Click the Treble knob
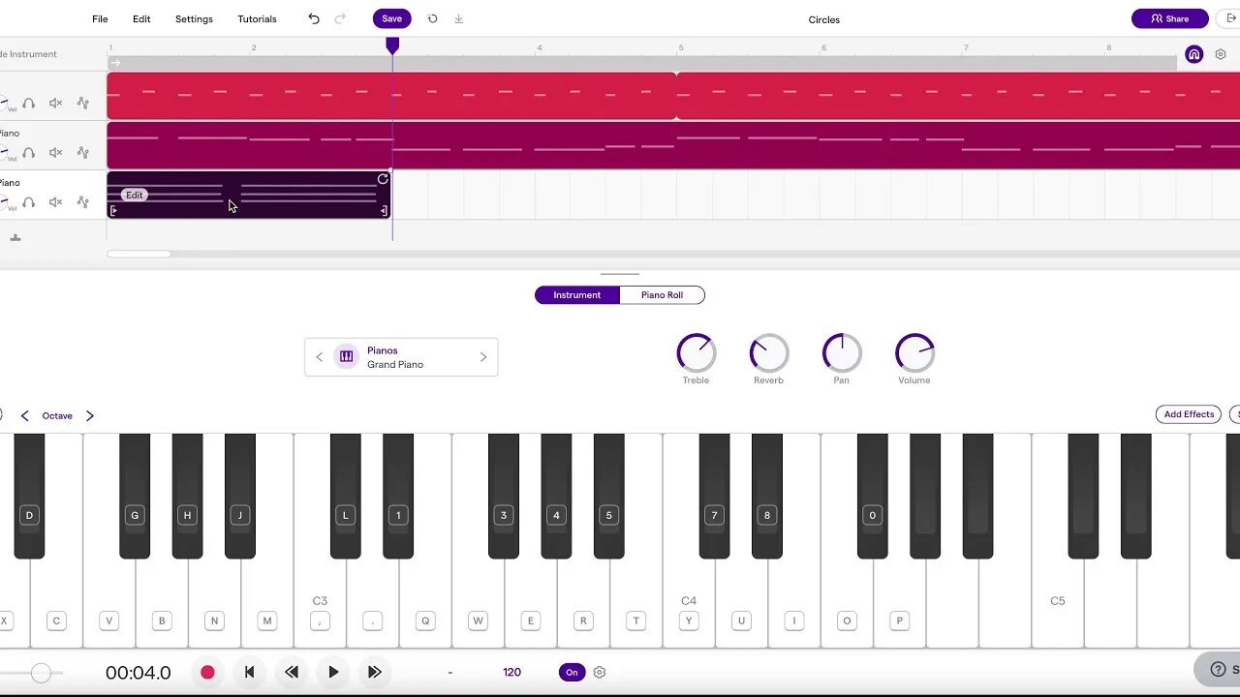This screenshot has width=1240, height=697. point(696,353)
